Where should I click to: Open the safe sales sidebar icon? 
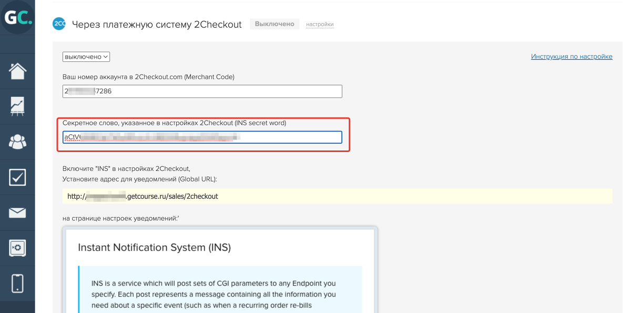17,248
